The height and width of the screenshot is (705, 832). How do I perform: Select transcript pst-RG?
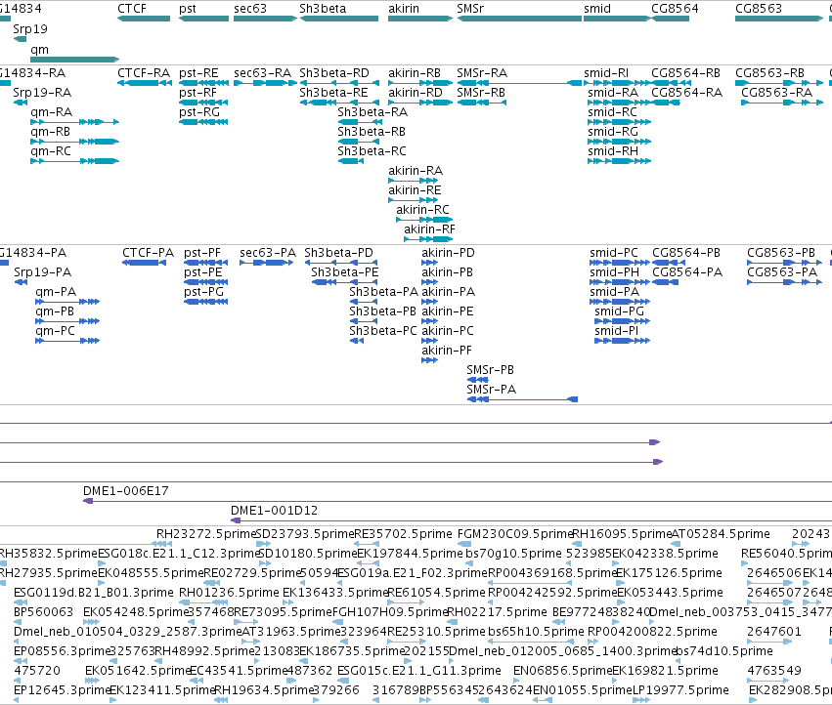coord(203,122)
